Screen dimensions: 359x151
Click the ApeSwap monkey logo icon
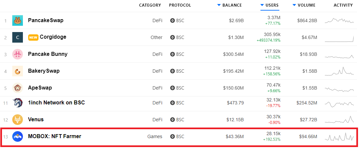(17, 88)
